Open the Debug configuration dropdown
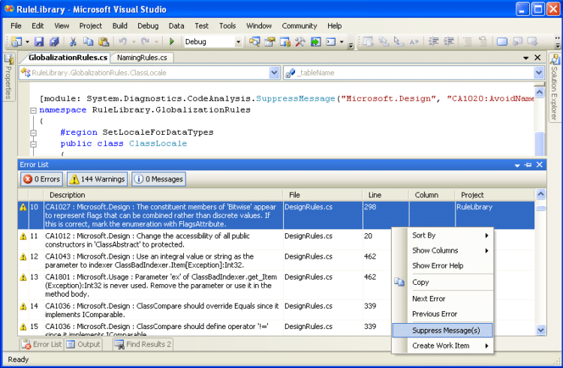This screenshot has height=368, width=563. [x=238, y=42]
